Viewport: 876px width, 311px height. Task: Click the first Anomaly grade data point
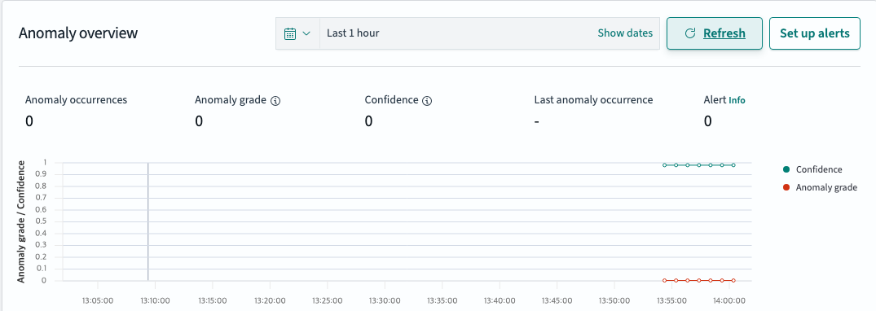tap(664, 280)
